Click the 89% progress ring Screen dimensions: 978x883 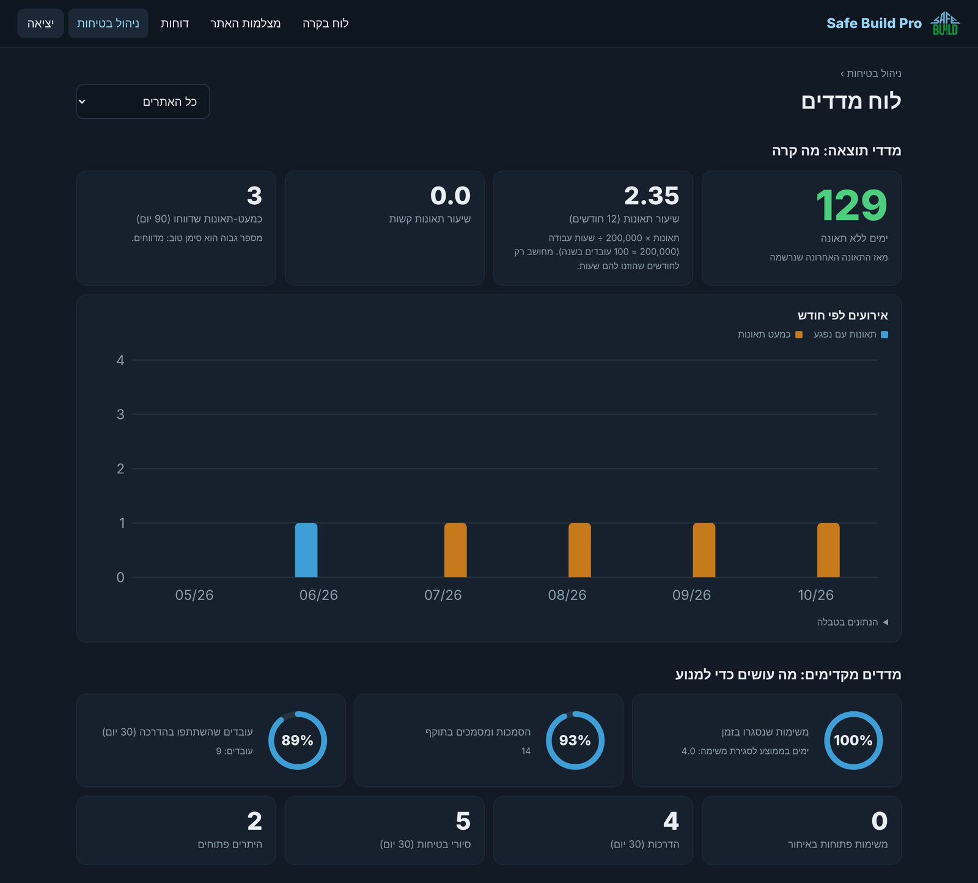click(298, 740)
